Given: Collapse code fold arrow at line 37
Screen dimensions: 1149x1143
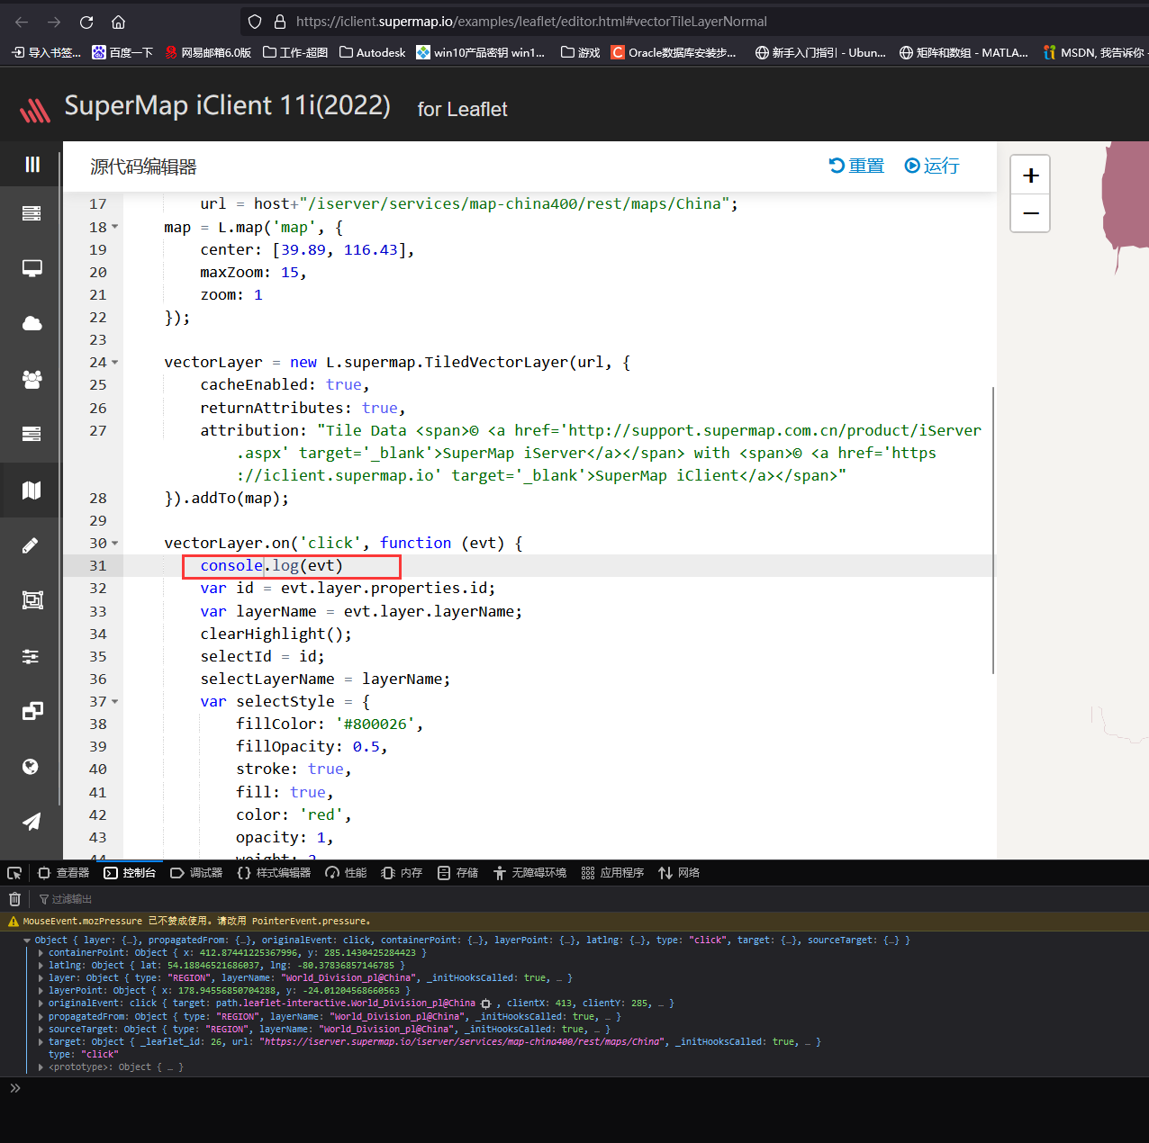Looking at the screenshot, I should pos(114,702).
